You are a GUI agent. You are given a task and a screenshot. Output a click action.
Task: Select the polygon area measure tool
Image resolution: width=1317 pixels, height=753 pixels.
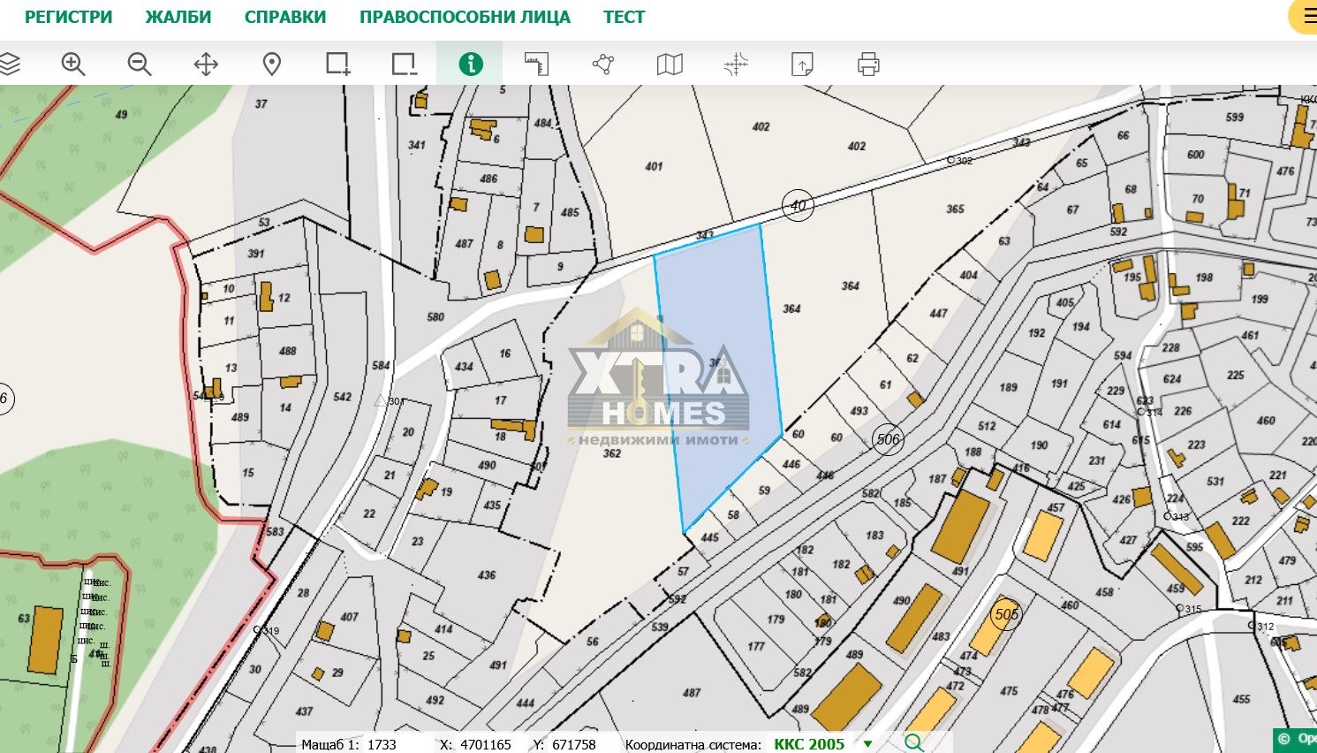point(603,64)
